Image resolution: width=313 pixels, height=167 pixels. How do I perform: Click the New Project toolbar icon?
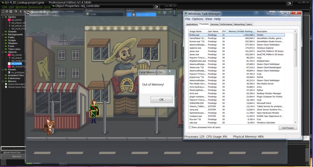point(3,11)
